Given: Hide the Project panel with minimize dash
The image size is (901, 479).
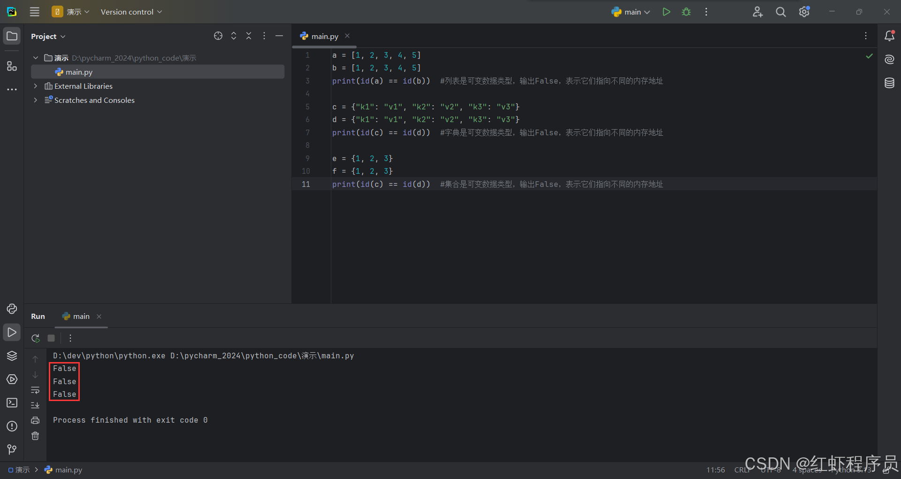Looking at the screenshot, I should pyautogui.click(x=279, y=36).
